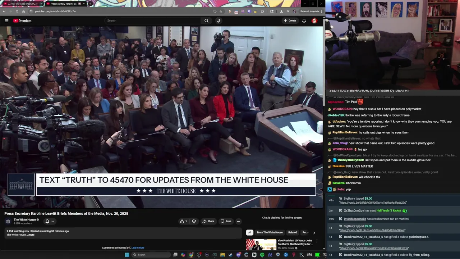Image resolution: width=460 pixels, height=259 pixels.
Task: Dislike the video with thumbs down
Action: click(194, 221)
